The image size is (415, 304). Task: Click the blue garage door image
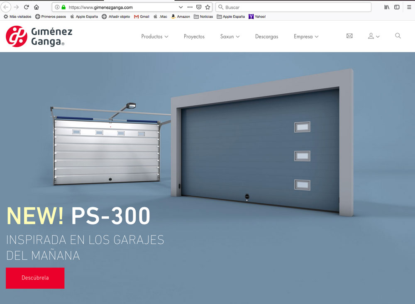click(x=262, y=143)
